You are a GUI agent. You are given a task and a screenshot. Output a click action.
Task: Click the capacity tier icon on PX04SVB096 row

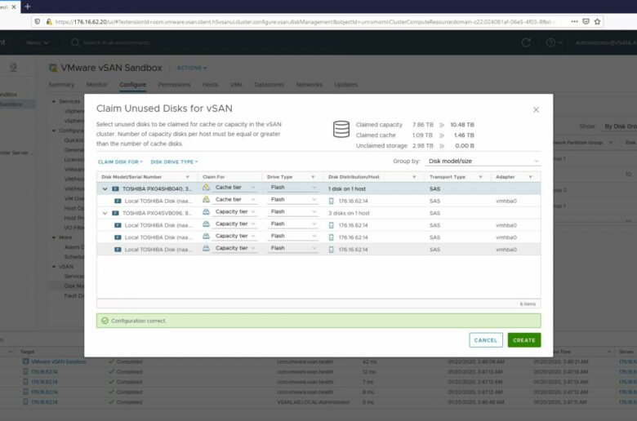[x=206, y=211]
